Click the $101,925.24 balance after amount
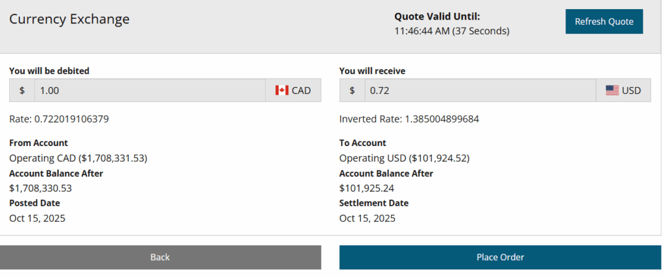Viewport: 664px width, 277px height. (x=366, y=188)
